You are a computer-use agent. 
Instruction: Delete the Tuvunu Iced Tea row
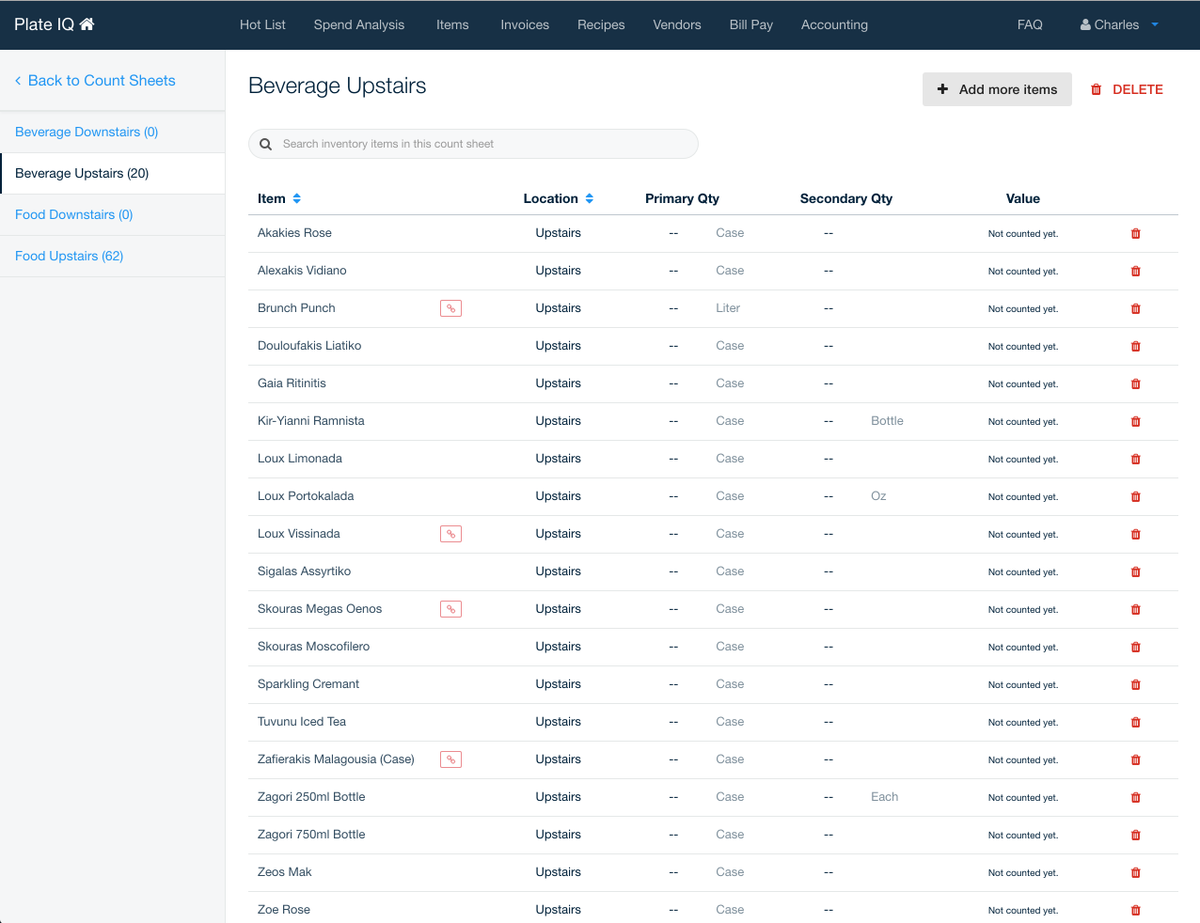pos(1135,722)
